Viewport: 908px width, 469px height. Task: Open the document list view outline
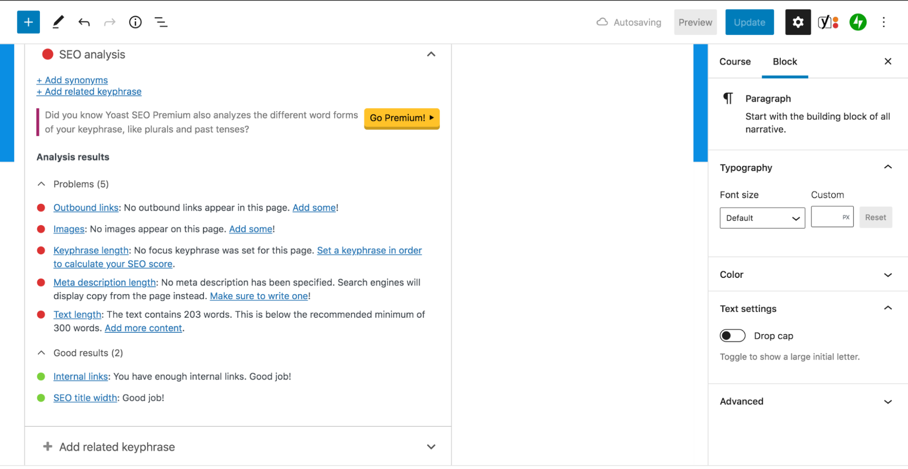161,22
